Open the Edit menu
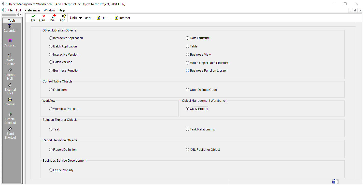363x185 pixels. pyautogui.click(x=19, y=10)
